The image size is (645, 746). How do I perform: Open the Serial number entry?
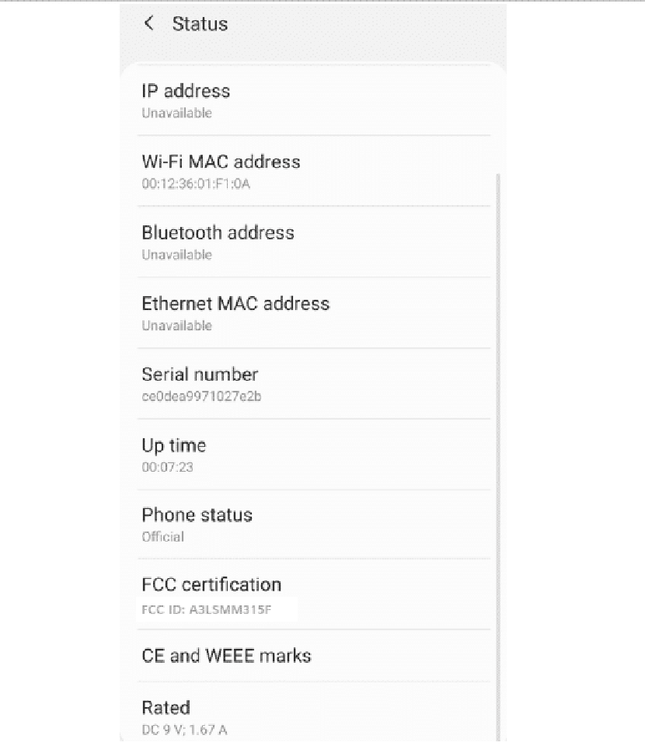click(313, 384)
